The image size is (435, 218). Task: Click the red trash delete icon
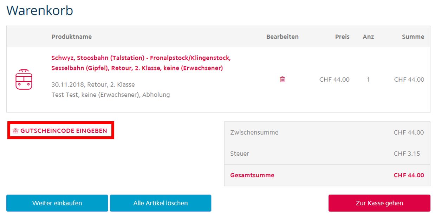282,79
